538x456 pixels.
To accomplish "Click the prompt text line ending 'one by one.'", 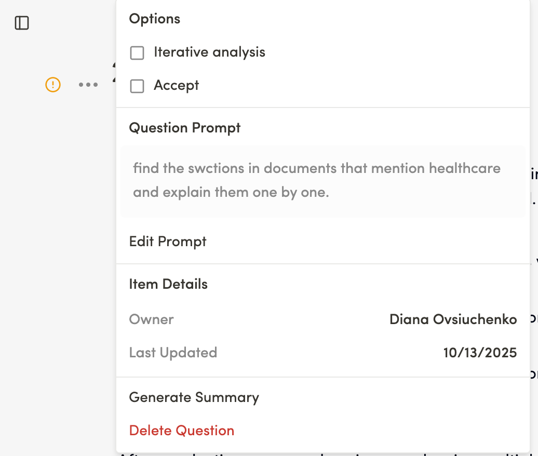I will click(231, 192).
